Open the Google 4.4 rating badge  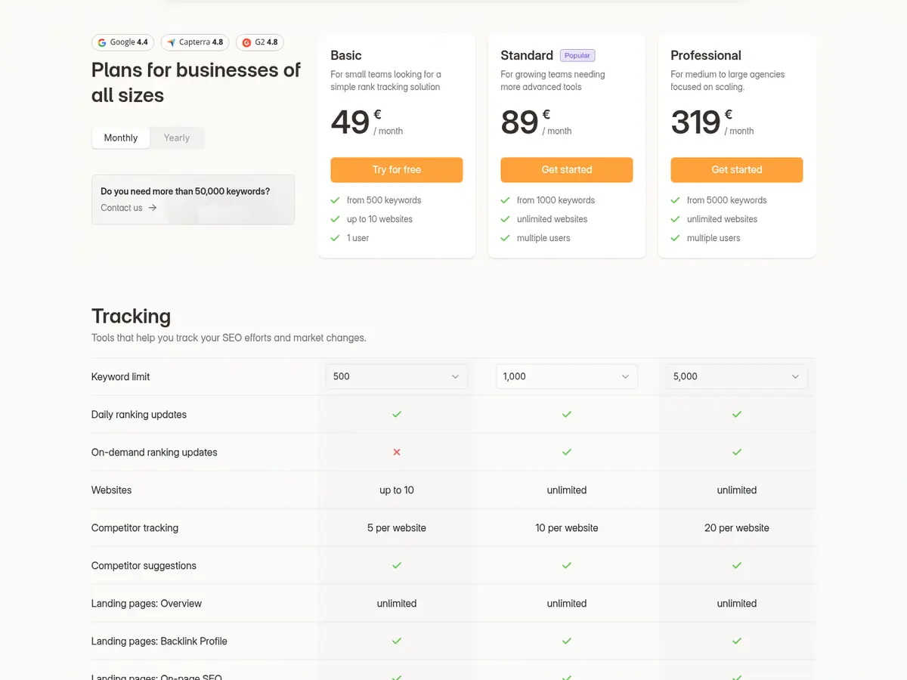(122, 42)
